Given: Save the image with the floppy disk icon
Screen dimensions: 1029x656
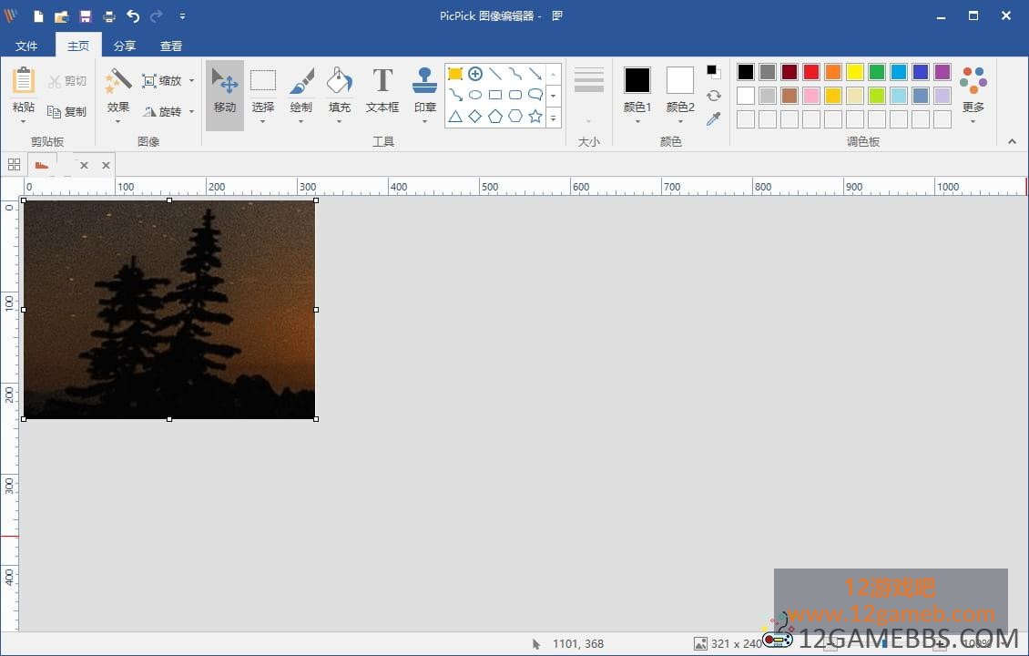Looking at the screenshot, I should [86, 15].
